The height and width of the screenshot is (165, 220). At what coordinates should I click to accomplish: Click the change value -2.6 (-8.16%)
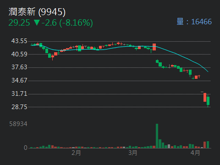pos(67,23)
